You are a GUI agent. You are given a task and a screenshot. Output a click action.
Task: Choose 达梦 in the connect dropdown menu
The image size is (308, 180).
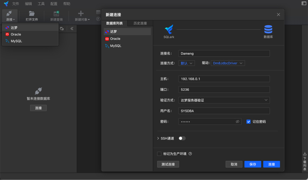tap(30, 28)
